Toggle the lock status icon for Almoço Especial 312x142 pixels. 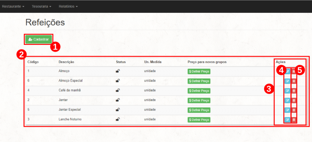[x=118, y=80]
